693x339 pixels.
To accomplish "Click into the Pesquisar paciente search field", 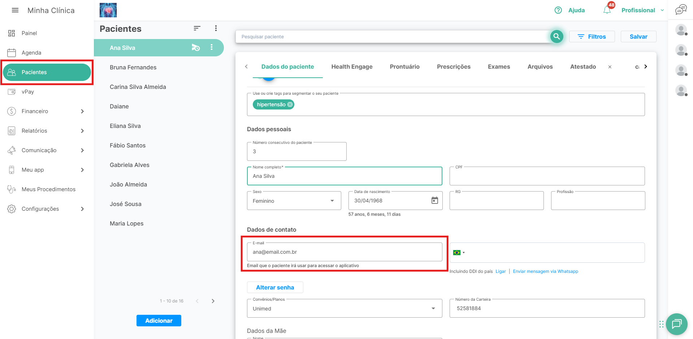I will pyautogui.click(x=392, y=37).
